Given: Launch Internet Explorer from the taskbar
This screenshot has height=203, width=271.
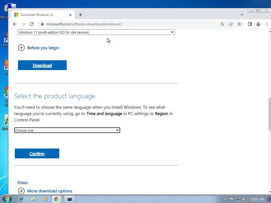Looking at the screenshot, I should click(21, 199).
